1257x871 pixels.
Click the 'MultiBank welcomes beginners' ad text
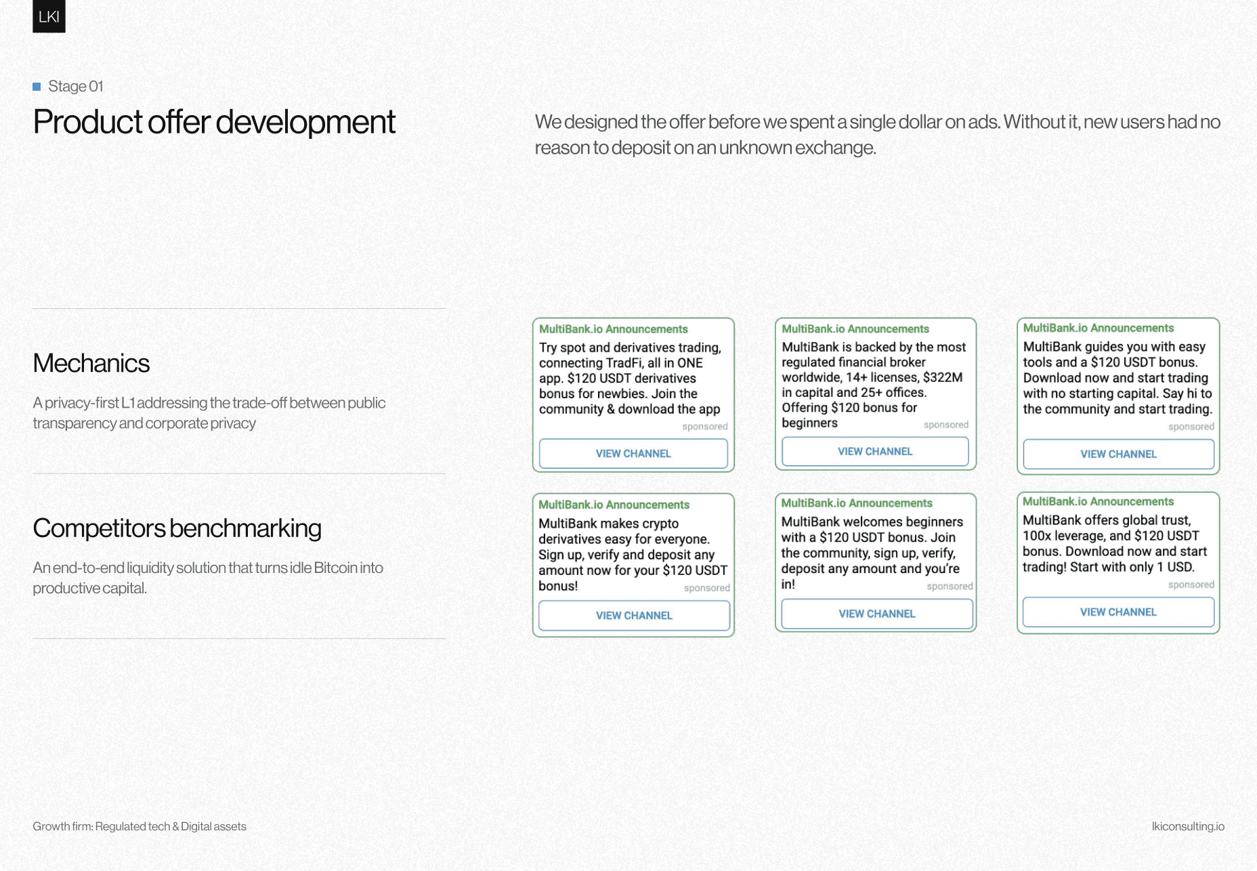click(872, 553)
